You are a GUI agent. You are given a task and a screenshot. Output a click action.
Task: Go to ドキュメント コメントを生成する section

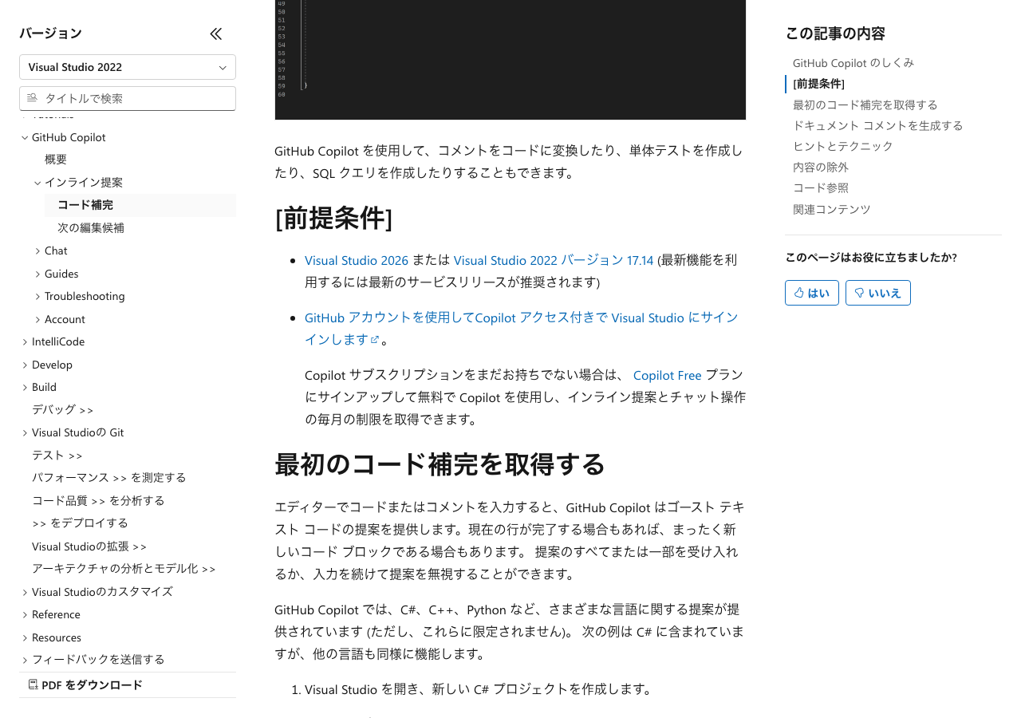877,125
